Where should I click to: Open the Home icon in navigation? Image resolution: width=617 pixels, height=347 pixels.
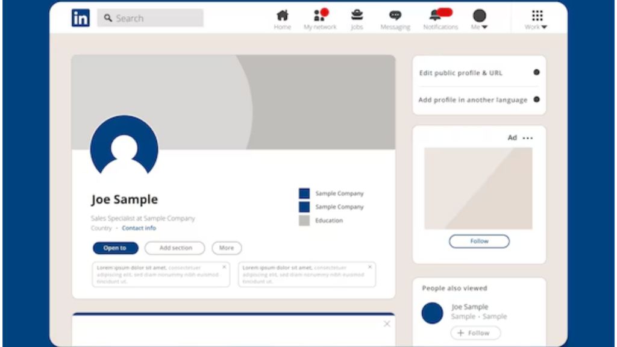282,16
